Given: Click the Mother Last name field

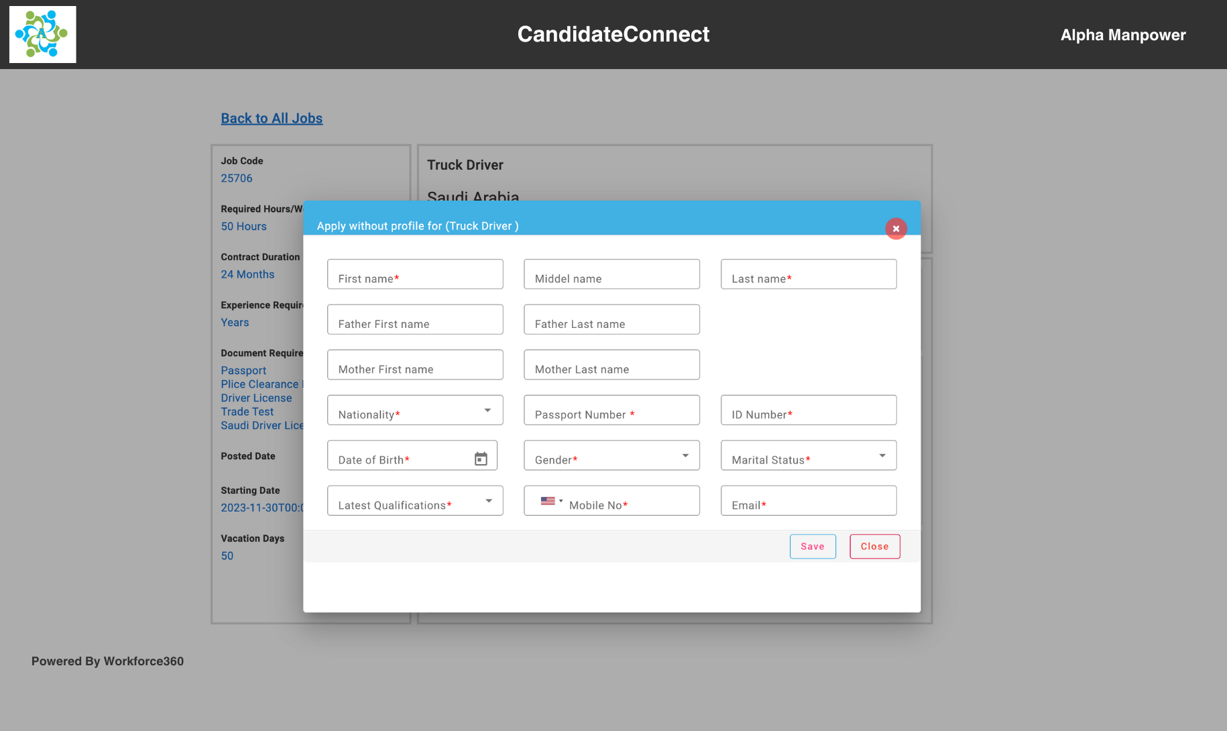Looking at the screenshot, I should pyautogui.click(x=611, y=365).
